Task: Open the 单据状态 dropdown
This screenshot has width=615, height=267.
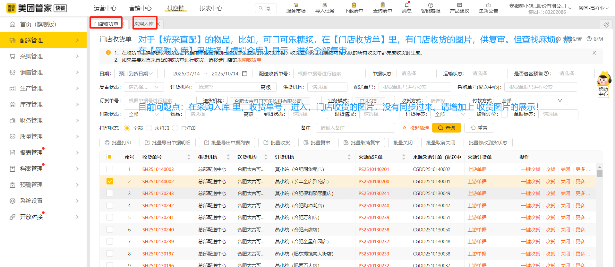Action: pyautogui.click(x=416, y=73)
